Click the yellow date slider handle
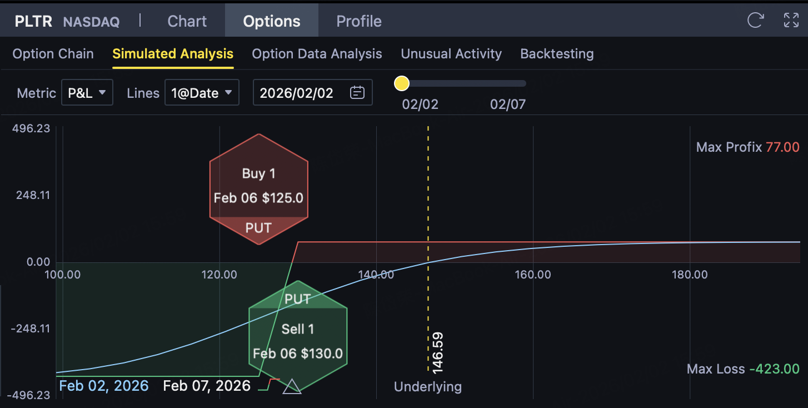This screenshot has width=808, height=408. point(402,83)
